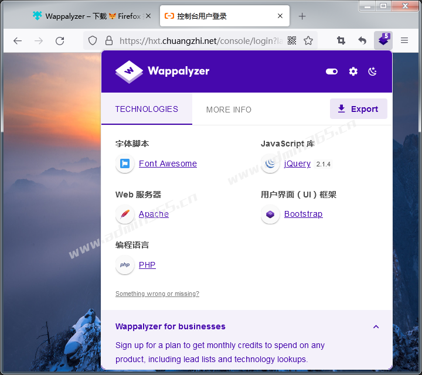The image size is (422, 375).
Task: Click the php logo icon
Action: click(x=125, y=265)
